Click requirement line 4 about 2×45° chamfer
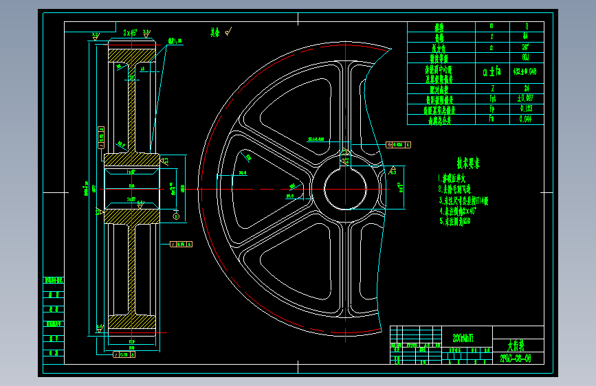Image resolution: width=596 pixels, height=386 pixels. click(458, 211)
